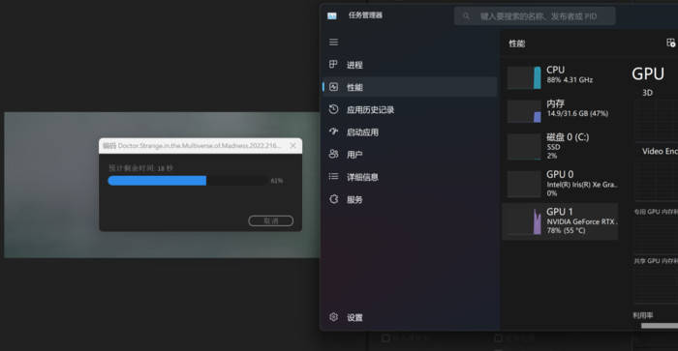
Task: Open 启动应用 (Startup apps)
Action: point(410,132)
